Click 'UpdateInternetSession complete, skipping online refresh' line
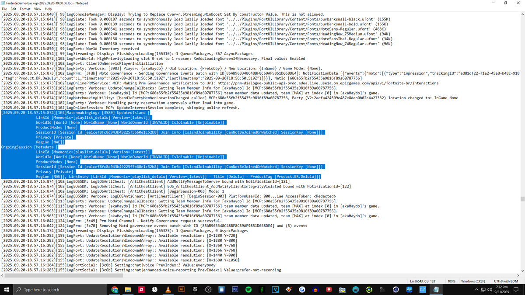The width and height of the screenshot is (525, 295). coord(120,108)
